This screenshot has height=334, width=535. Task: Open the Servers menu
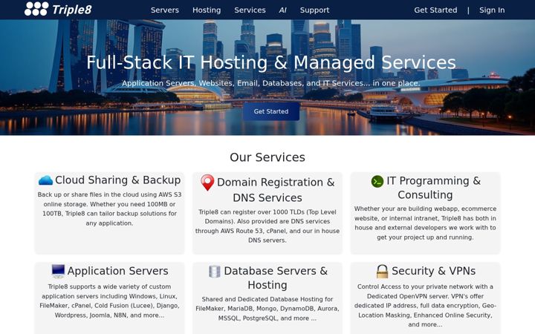coord(165,10)
